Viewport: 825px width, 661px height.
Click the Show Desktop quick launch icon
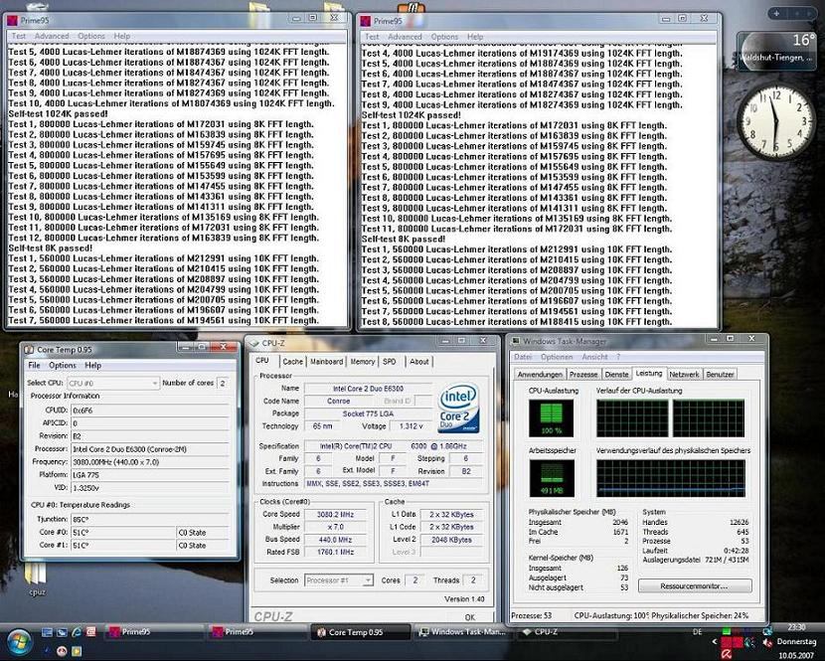pos(47,632)
